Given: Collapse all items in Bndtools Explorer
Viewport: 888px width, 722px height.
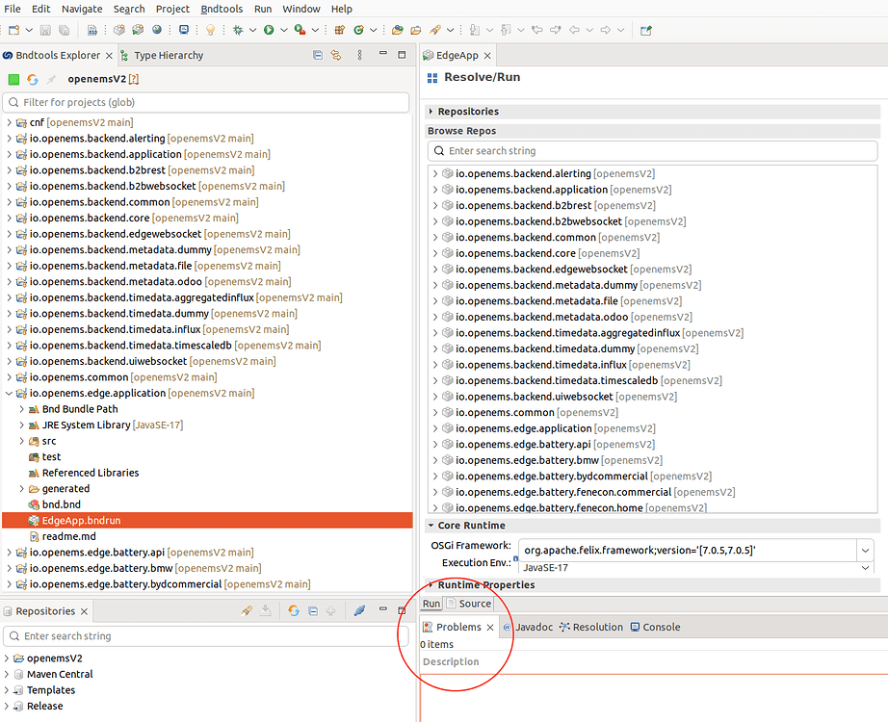Looking at the screenshot, I should coord(317,55).
